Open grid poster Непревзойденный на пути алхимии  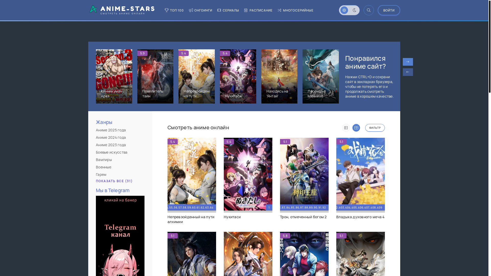click(192, 174)
